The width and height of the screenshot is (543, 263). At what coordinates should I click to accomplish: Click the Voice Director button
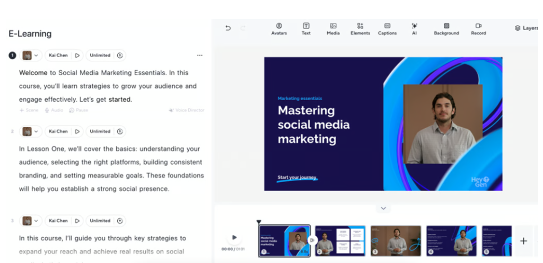[186, 110]
